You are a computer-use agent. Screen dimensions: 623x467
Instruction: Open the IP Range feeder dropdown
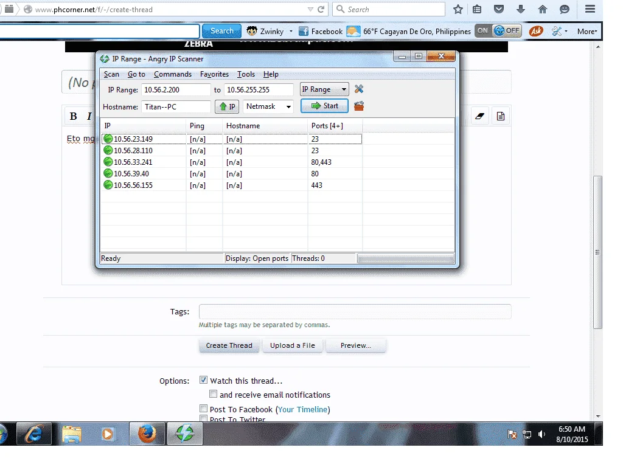point(324,89)
